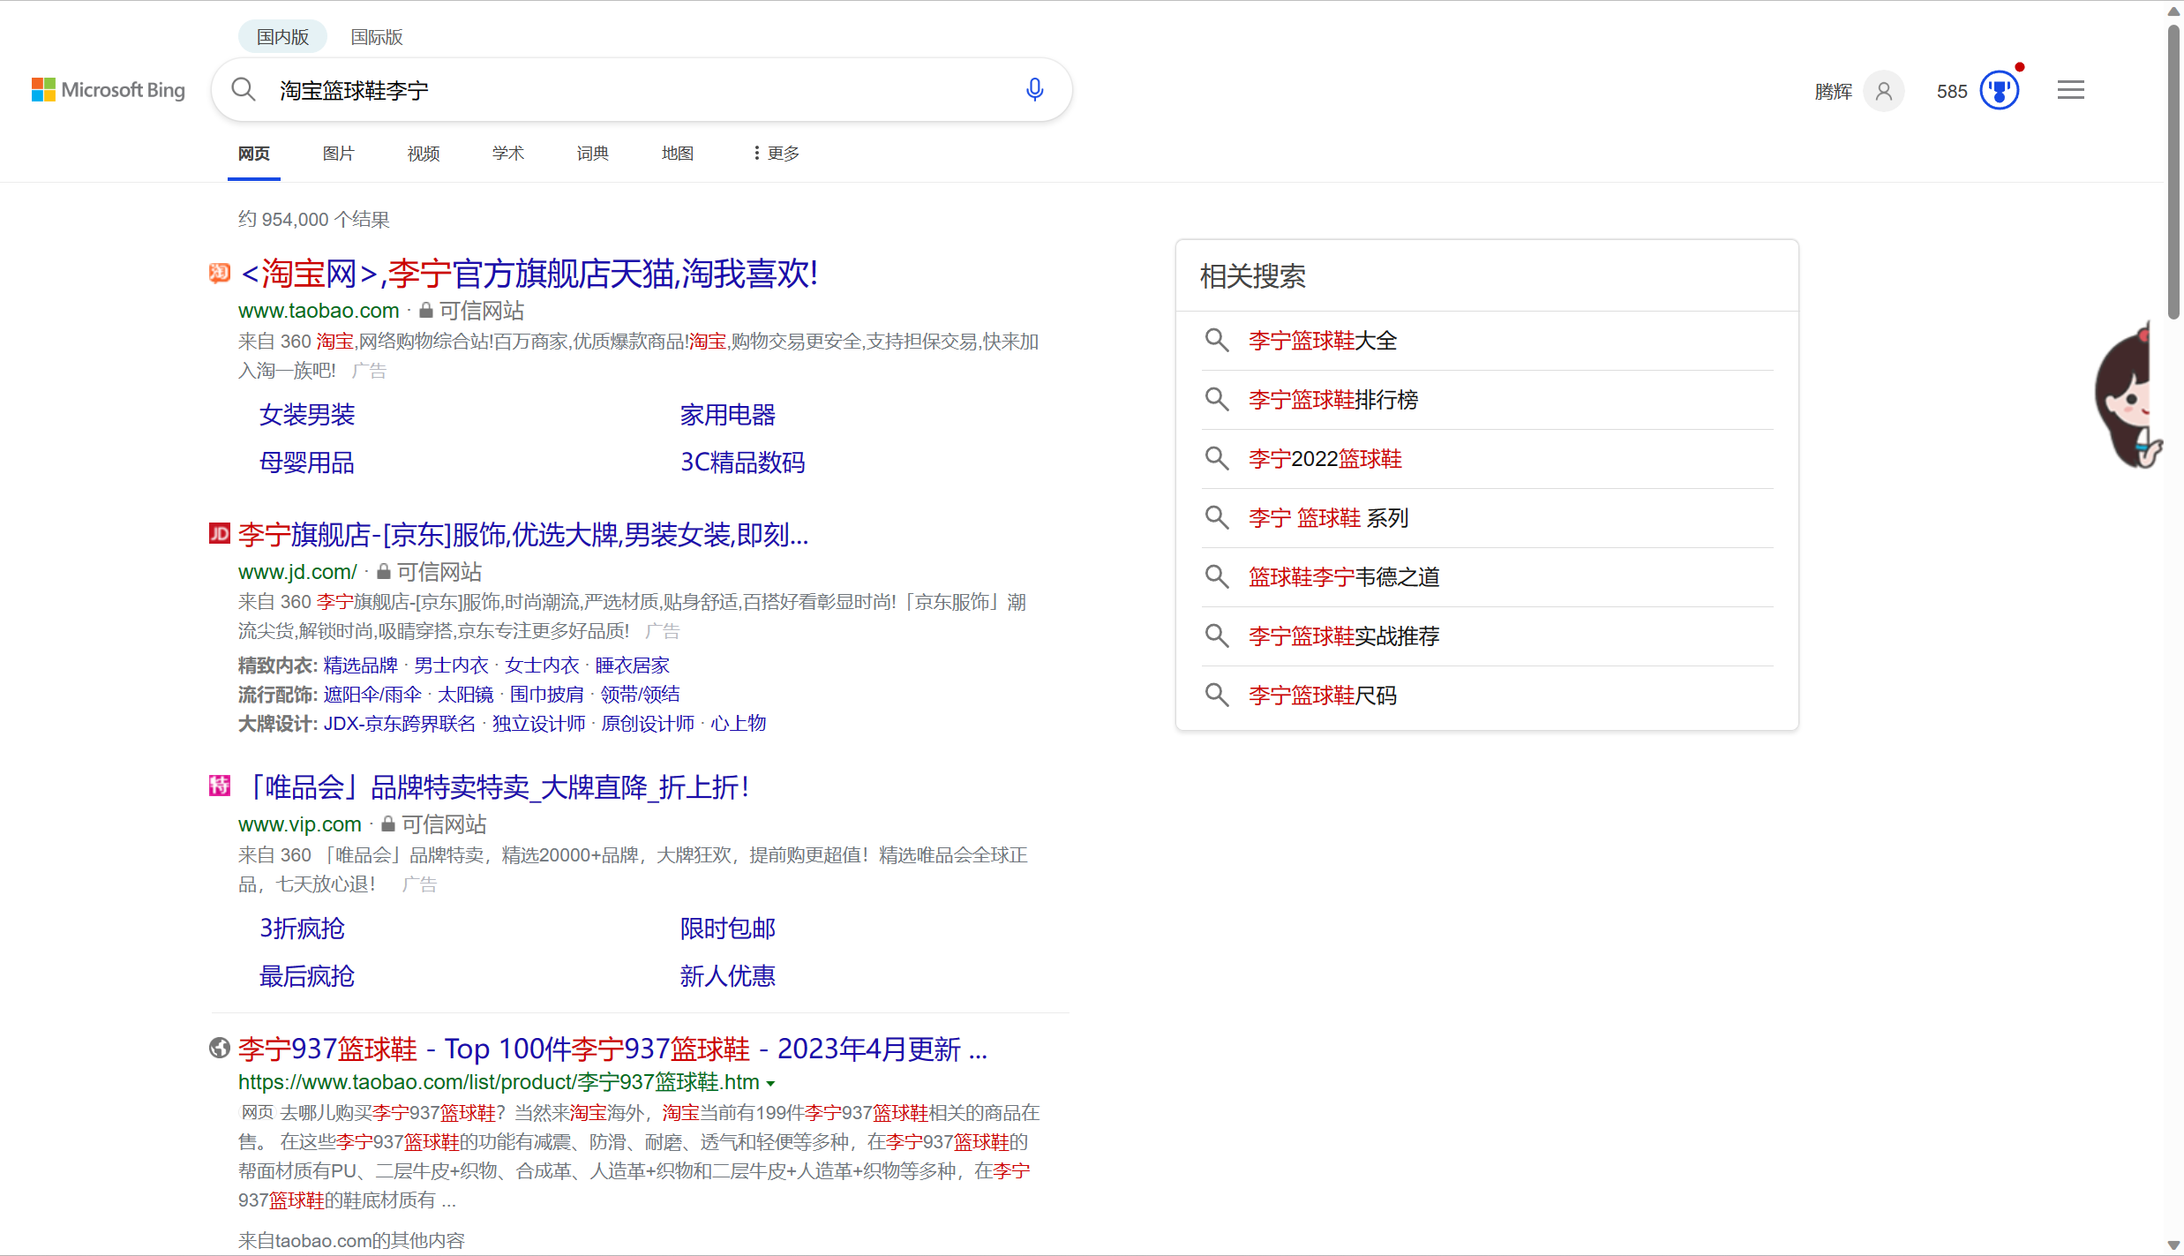Screen dimensions: 2184x1256
Task: Search related term 篮球鞋李宁韦德之道
Action: pos(1344,577)
